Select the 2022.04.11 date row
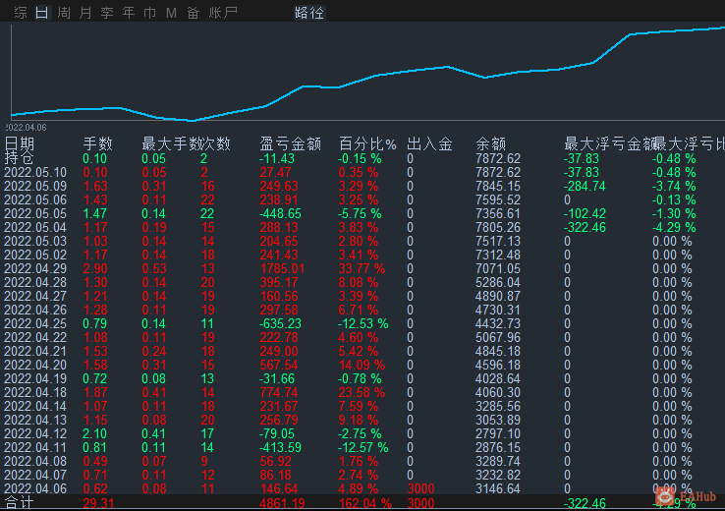The height and width of the screenshot is (511, 725). [x=35, y=448]
